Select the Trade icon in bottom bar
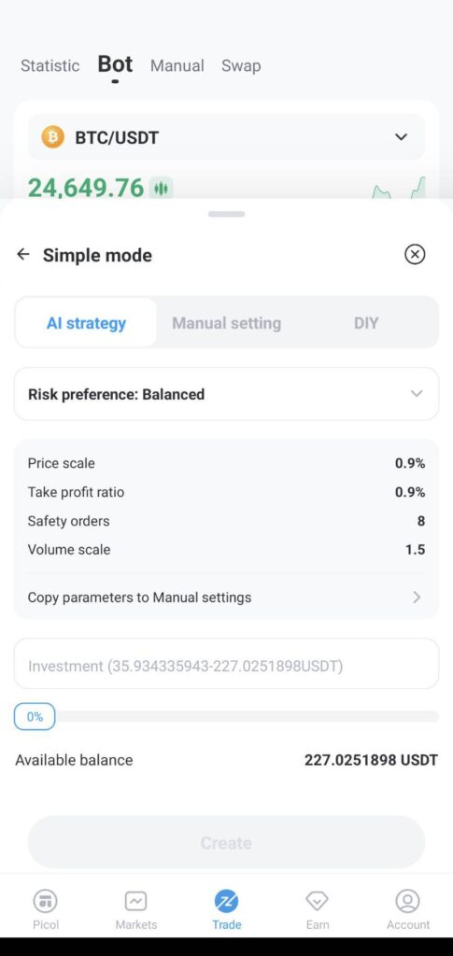 226,901
